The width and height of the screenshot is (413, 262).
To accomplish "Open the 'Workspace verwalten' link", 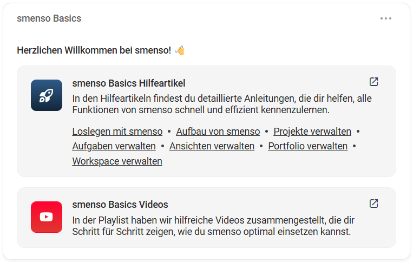I will [x=117, y=161].
